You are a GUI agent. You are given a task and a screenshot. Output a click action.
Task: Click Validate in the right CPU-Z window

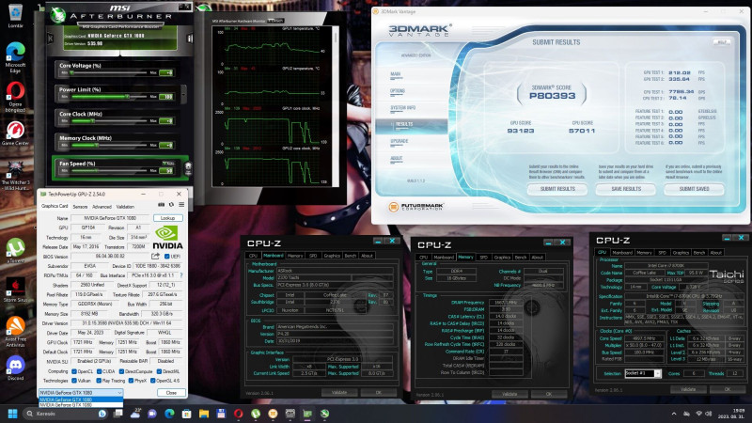(688, 389)
